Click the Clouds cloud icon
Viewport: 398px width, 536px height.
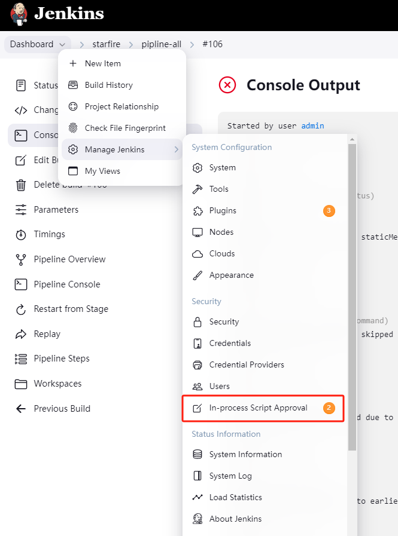click(x=198, y=254)
